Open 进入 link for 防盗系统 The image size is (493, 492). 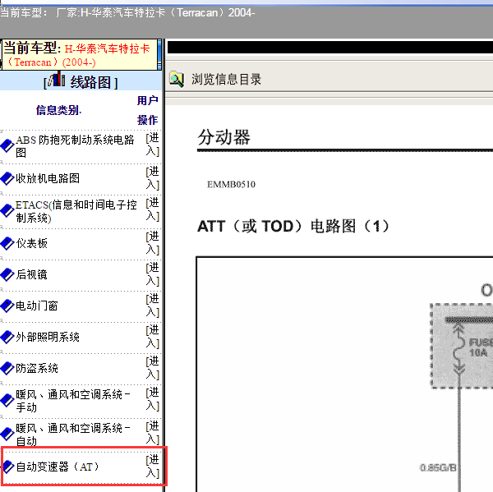[x=153, y=368]
